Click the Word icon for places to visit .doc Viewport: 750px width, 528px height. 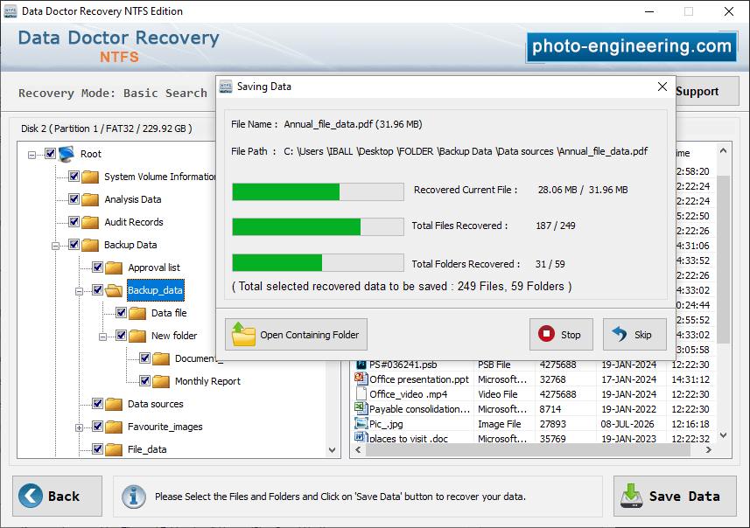tap(361, 437)
